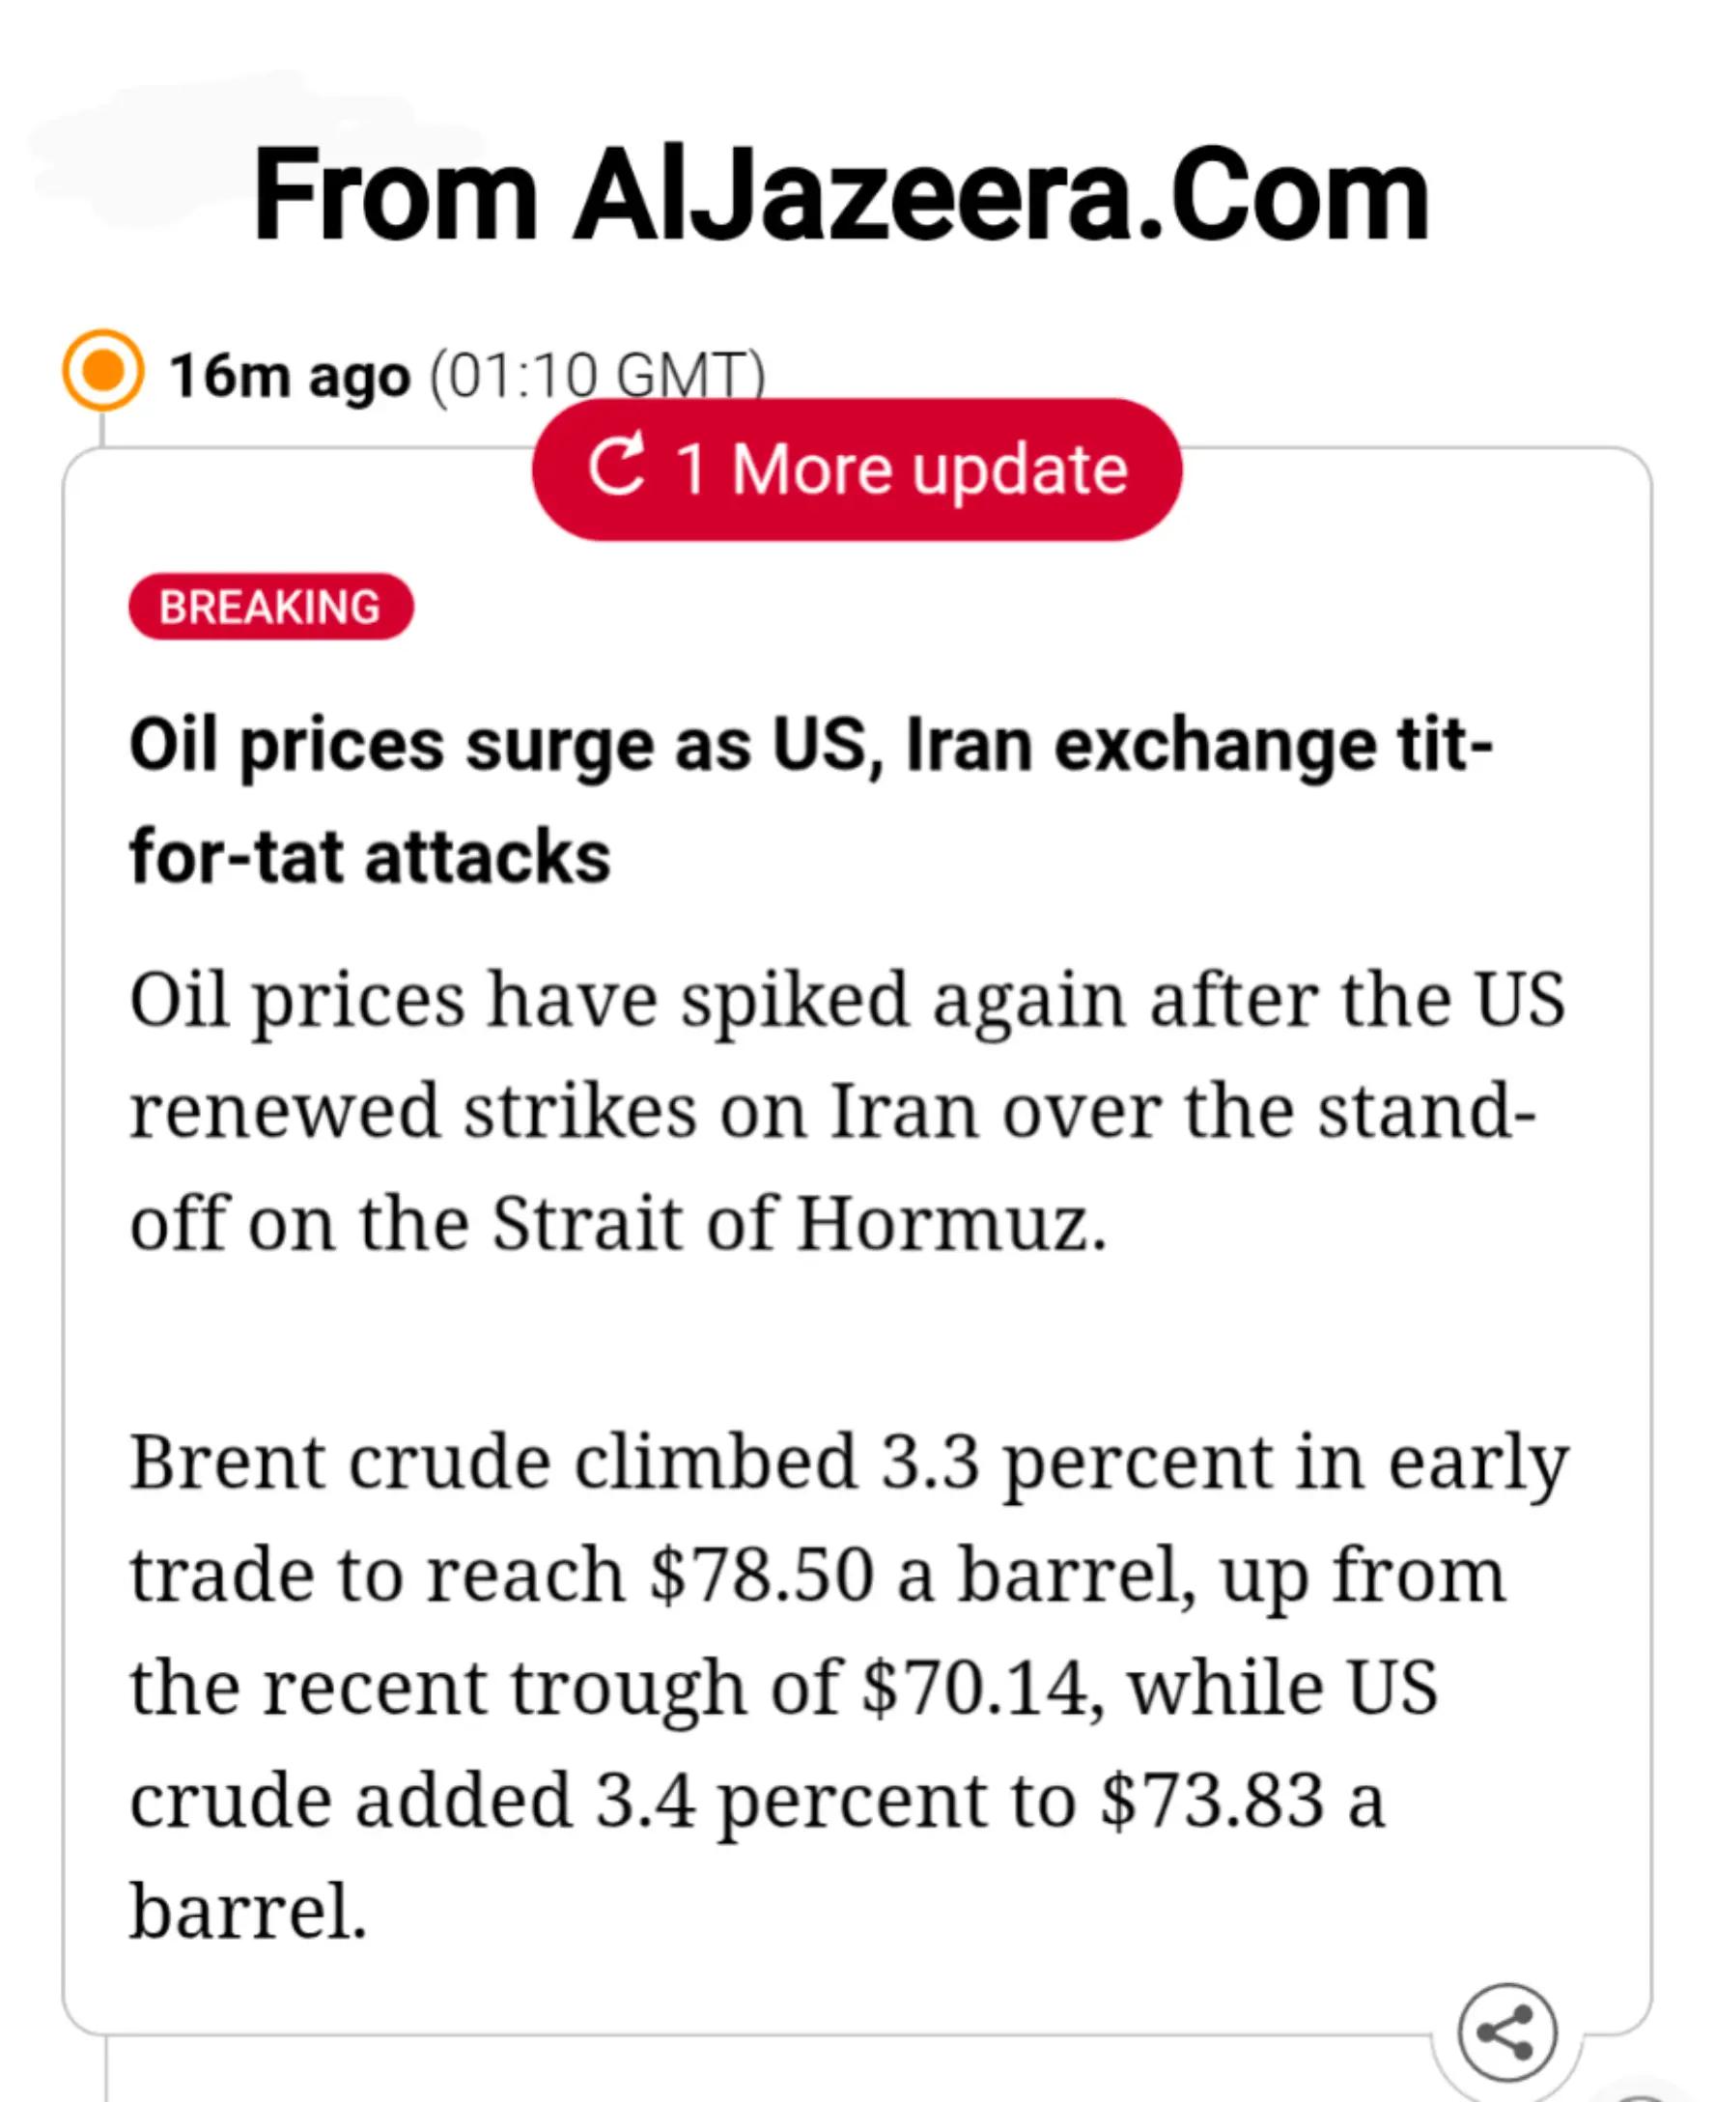Click the From AlJazeera.Com title
Viewport: 1715px width, 2102px height.
point(841,194)
